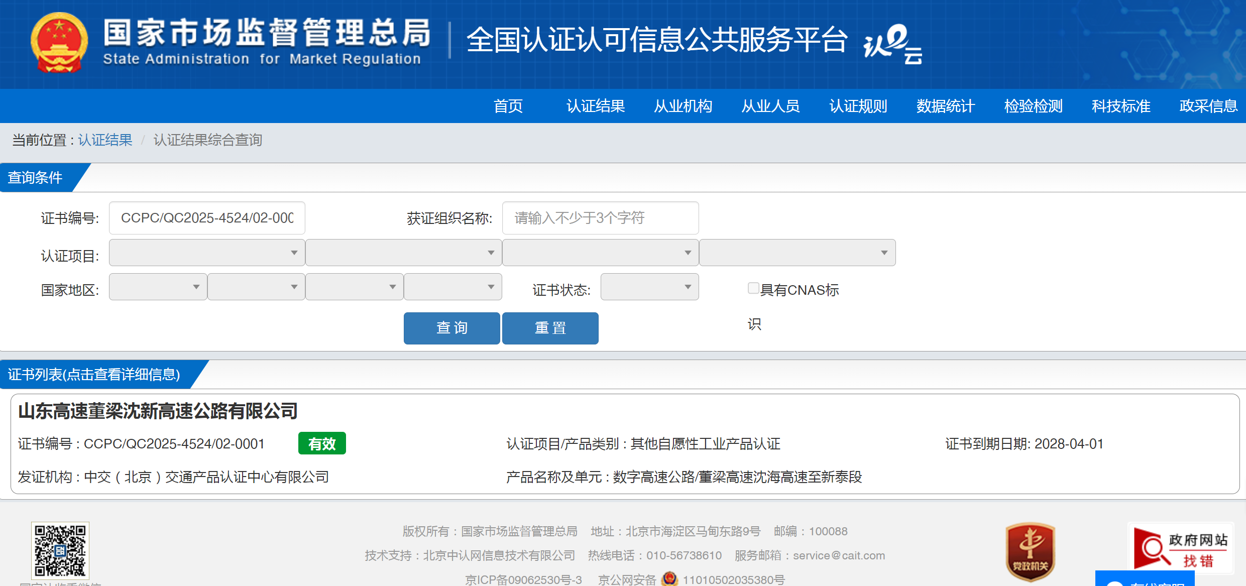This screenshot has height=586, width=1246.
Task: Click the green 有效 status badge
Action: [x=322, y=443]
